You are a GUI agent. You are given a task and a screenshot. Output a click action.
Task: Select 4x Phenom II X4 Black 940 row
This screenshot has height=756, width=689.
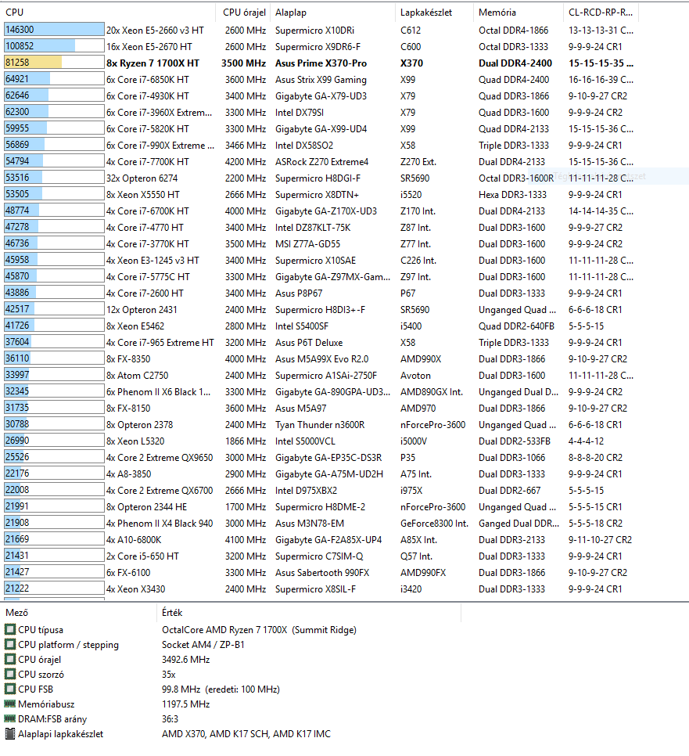[x=321, y=523]
